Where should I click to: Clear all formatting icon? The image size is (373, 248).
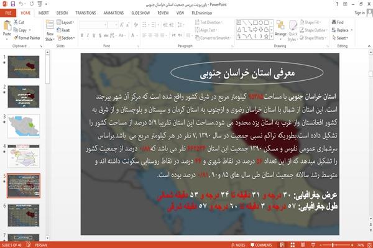(x=136, y=25)
